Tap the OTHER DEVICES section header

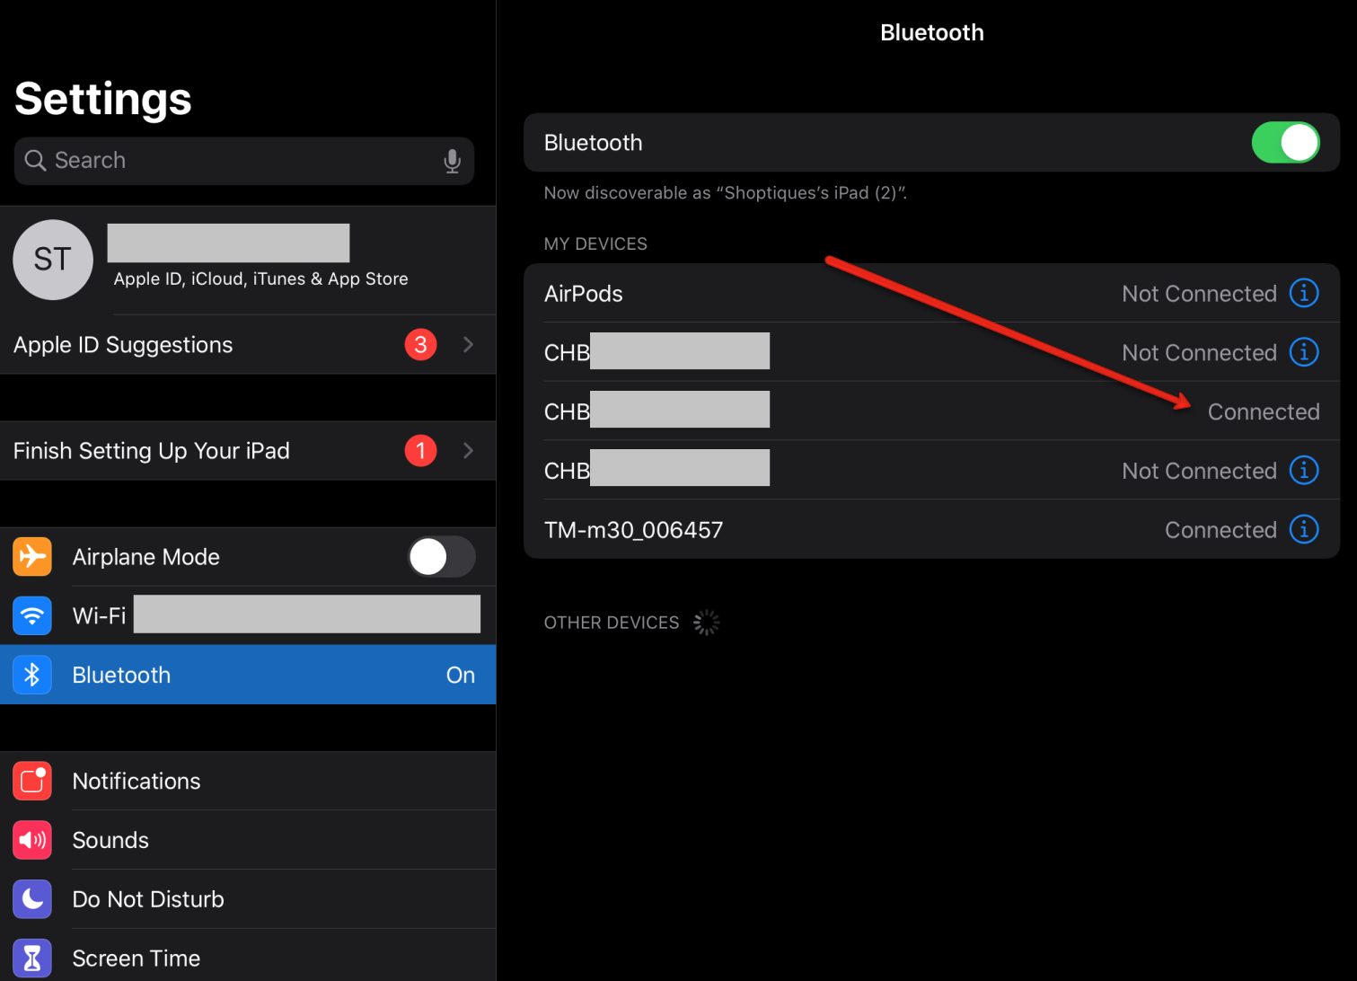pyautogui.click(x=612, y=623)
